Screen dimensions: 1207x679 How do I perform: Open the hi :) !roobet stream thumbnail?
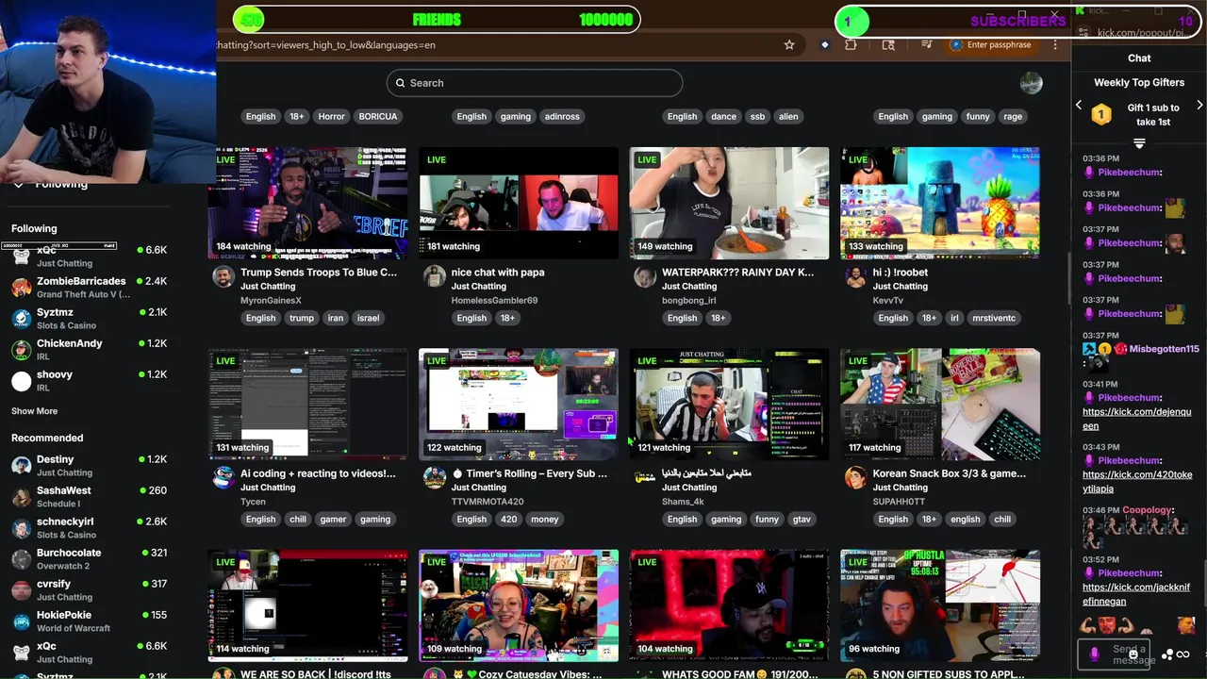940,203
